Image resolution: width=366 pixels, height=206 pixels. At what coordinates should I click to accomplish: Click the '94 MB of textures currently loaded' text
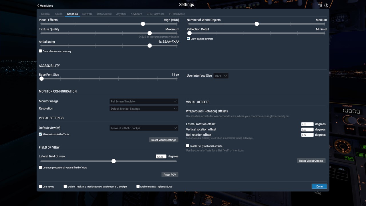pyautogui.click(x=159, y=37)
